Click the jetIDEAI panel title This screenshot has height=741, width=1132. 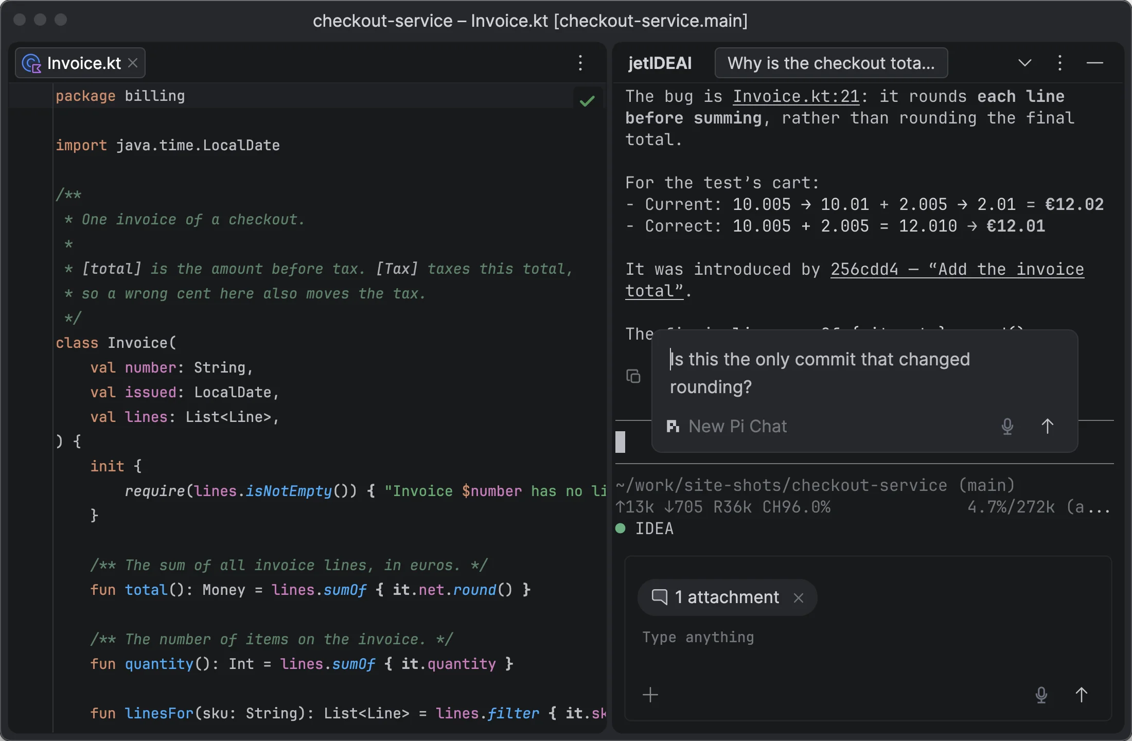pos(660,63)
